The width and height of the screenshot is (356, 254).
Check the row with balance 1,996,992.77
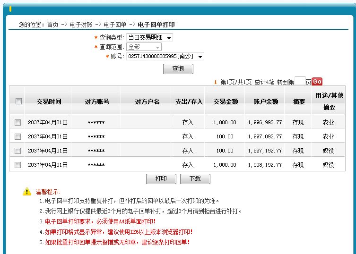point(17,122)
